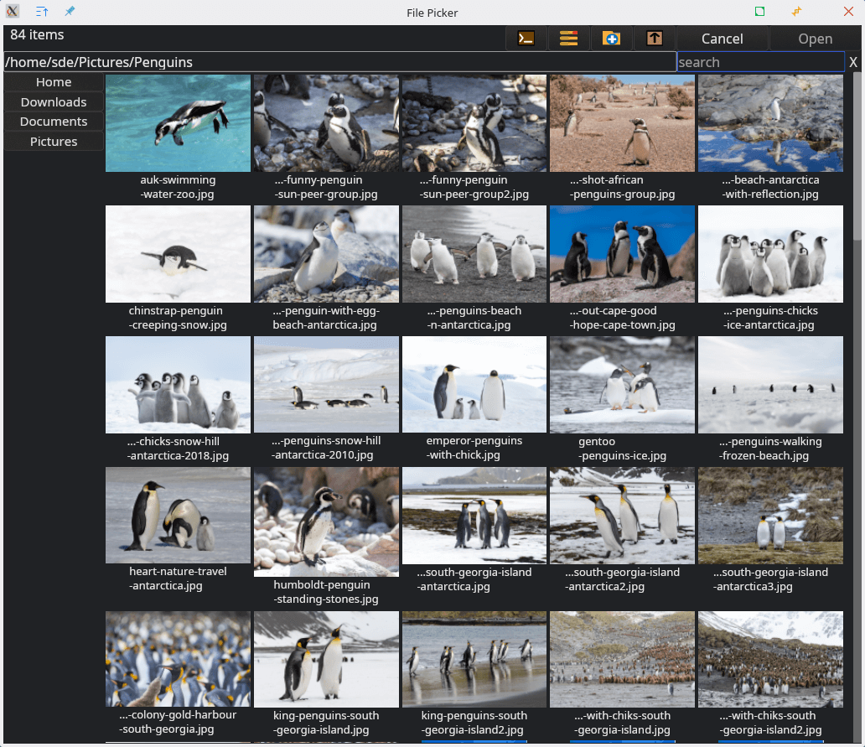865x747 pixels.
Task: Choose the emperor-penguins-with-chick.jpg thumbnail
Action: 474,385
